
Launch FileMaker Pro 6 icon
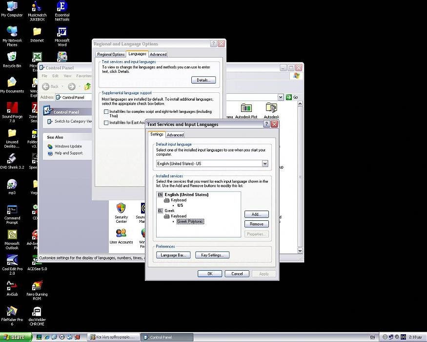(12, 316)
